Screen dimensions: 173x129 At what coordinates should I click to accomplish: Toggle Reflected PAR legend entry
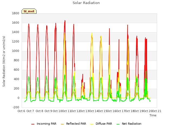tap(73, 124)
